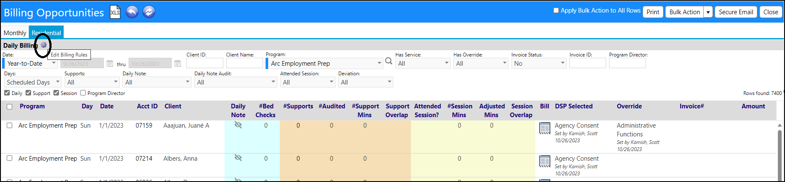Open the end date calendar picker

(178, 64)
